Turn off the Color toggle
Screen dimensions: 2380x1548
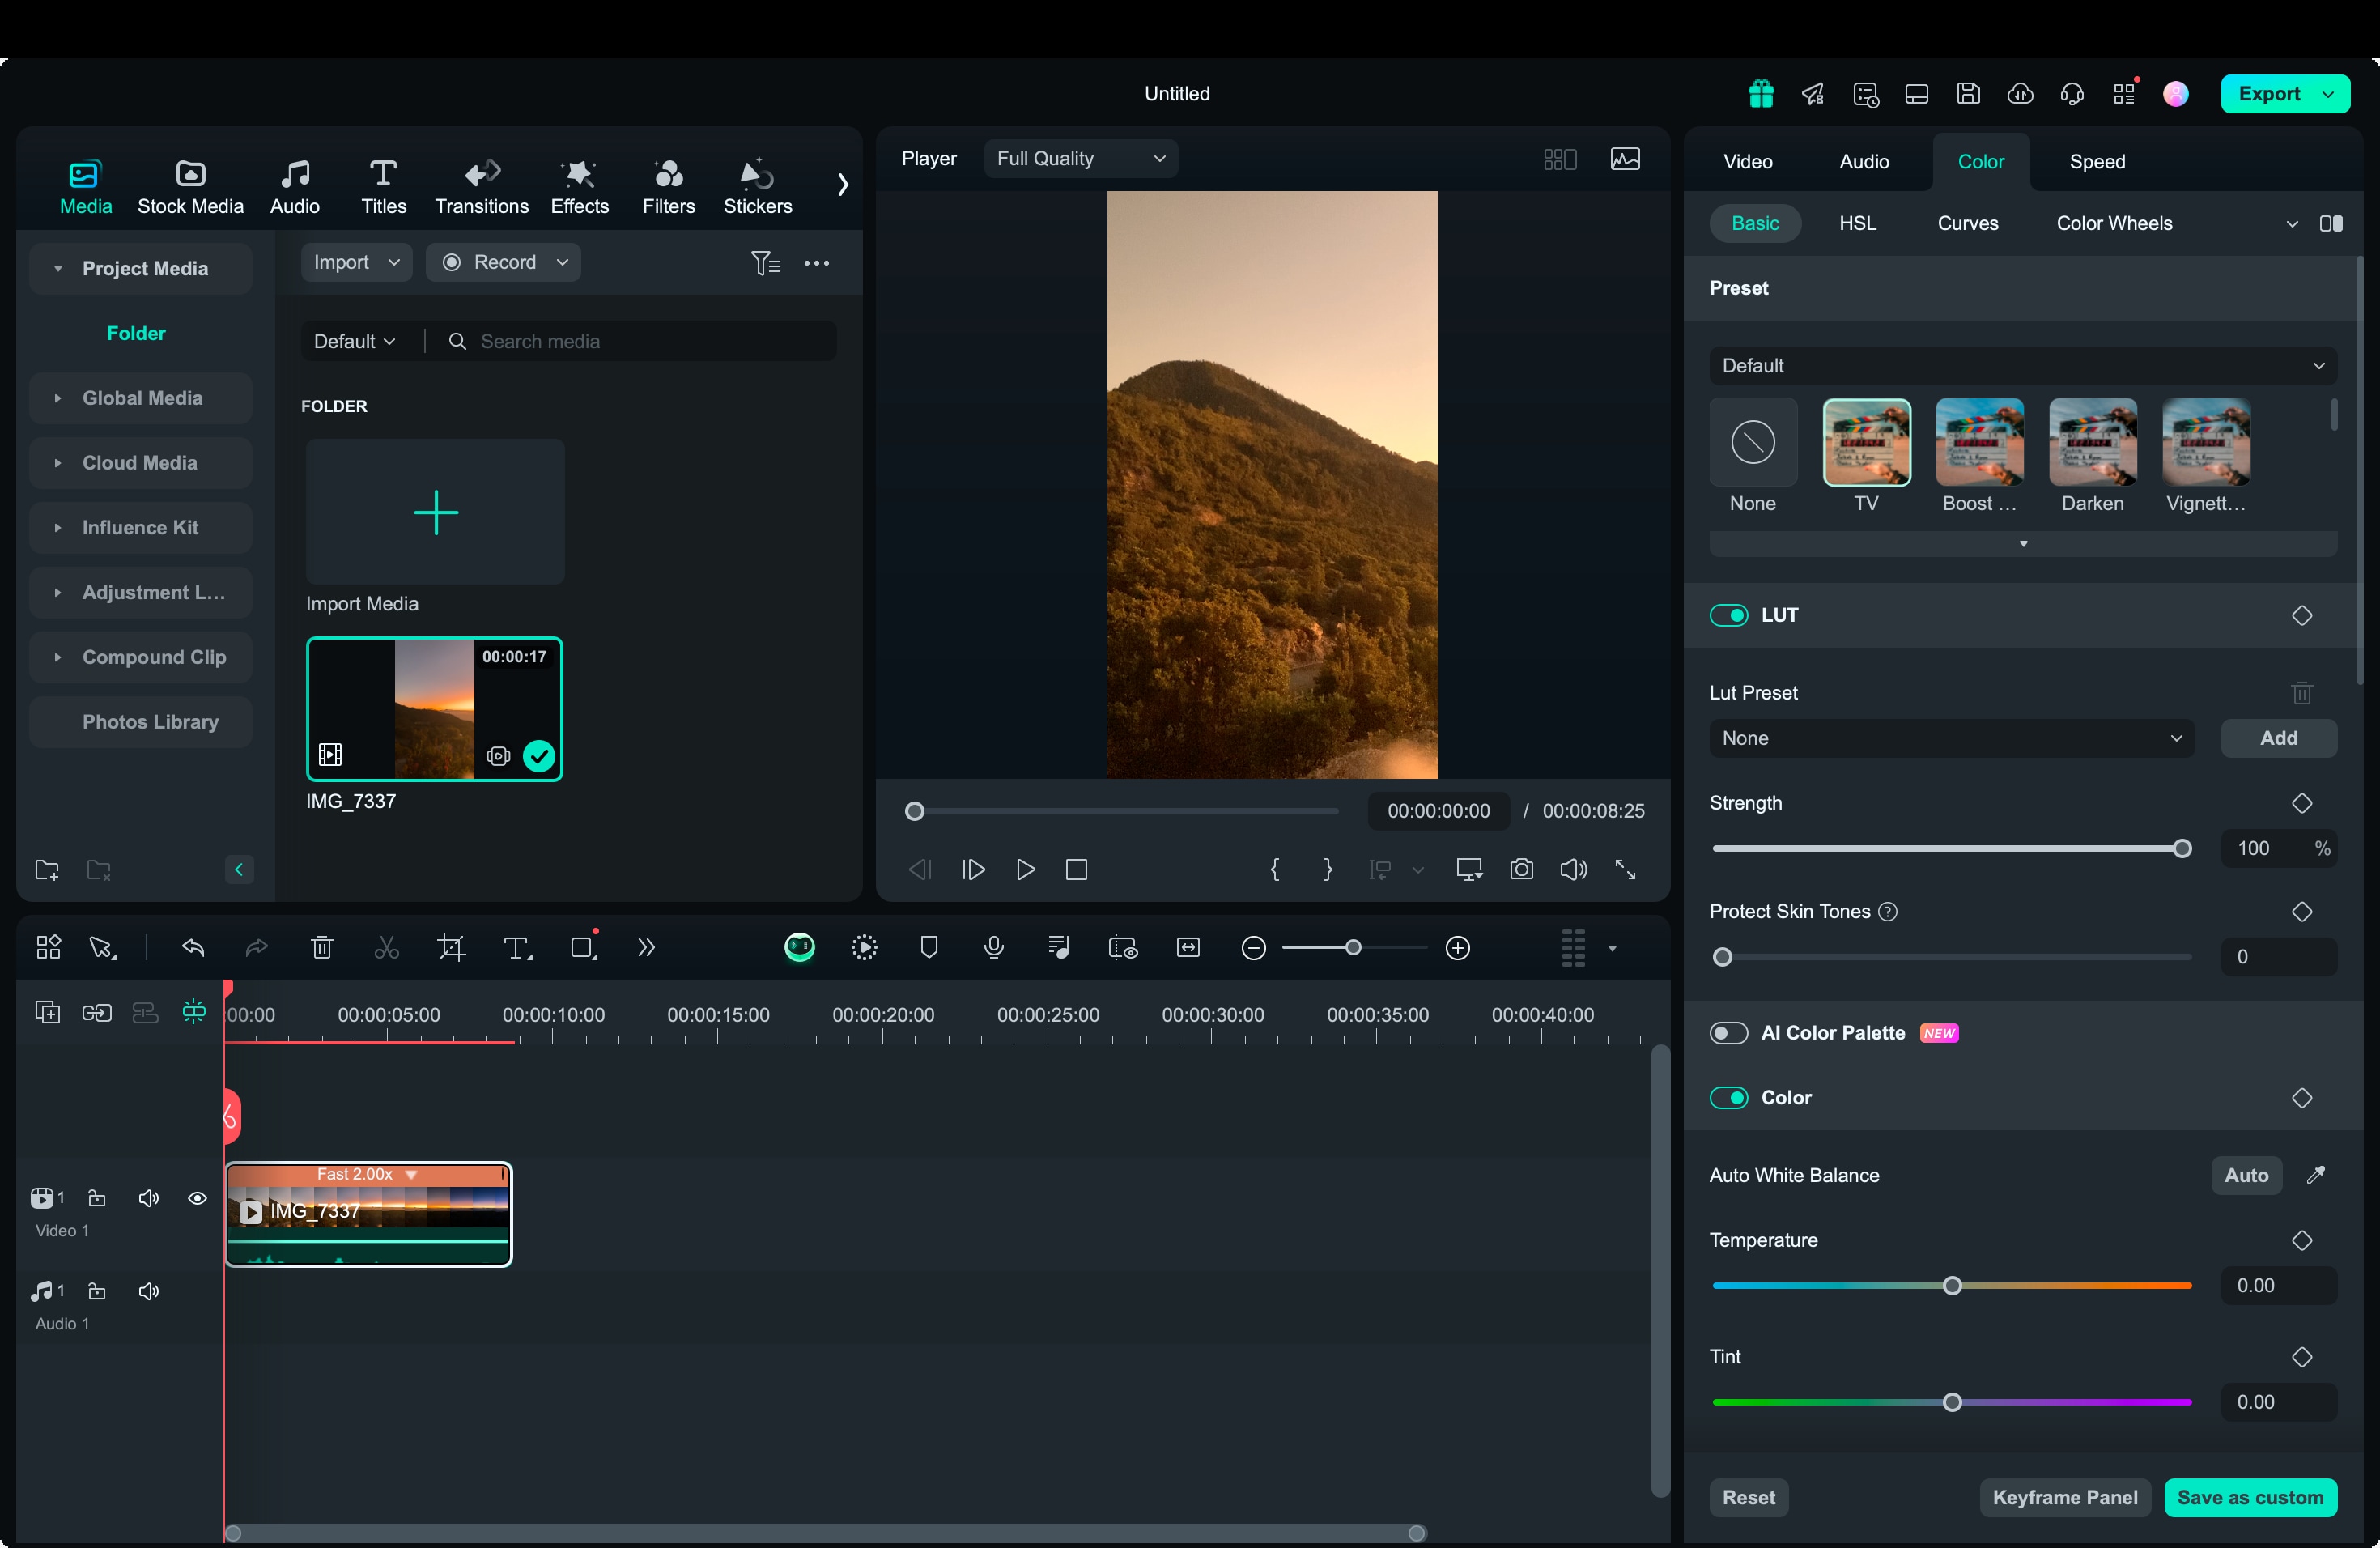tap(1728, 1097)
